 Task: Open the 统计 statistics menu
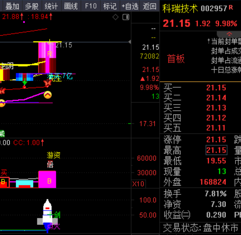tap(51, 6)
